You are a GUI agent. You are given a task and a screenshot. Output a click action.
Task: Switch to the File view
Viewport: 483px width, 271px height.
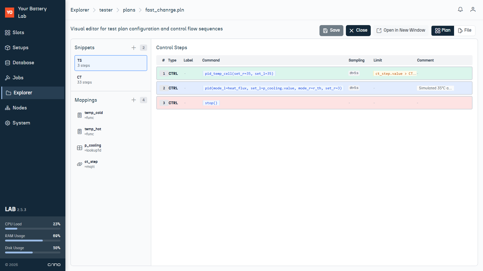click(x=464, y=30)
